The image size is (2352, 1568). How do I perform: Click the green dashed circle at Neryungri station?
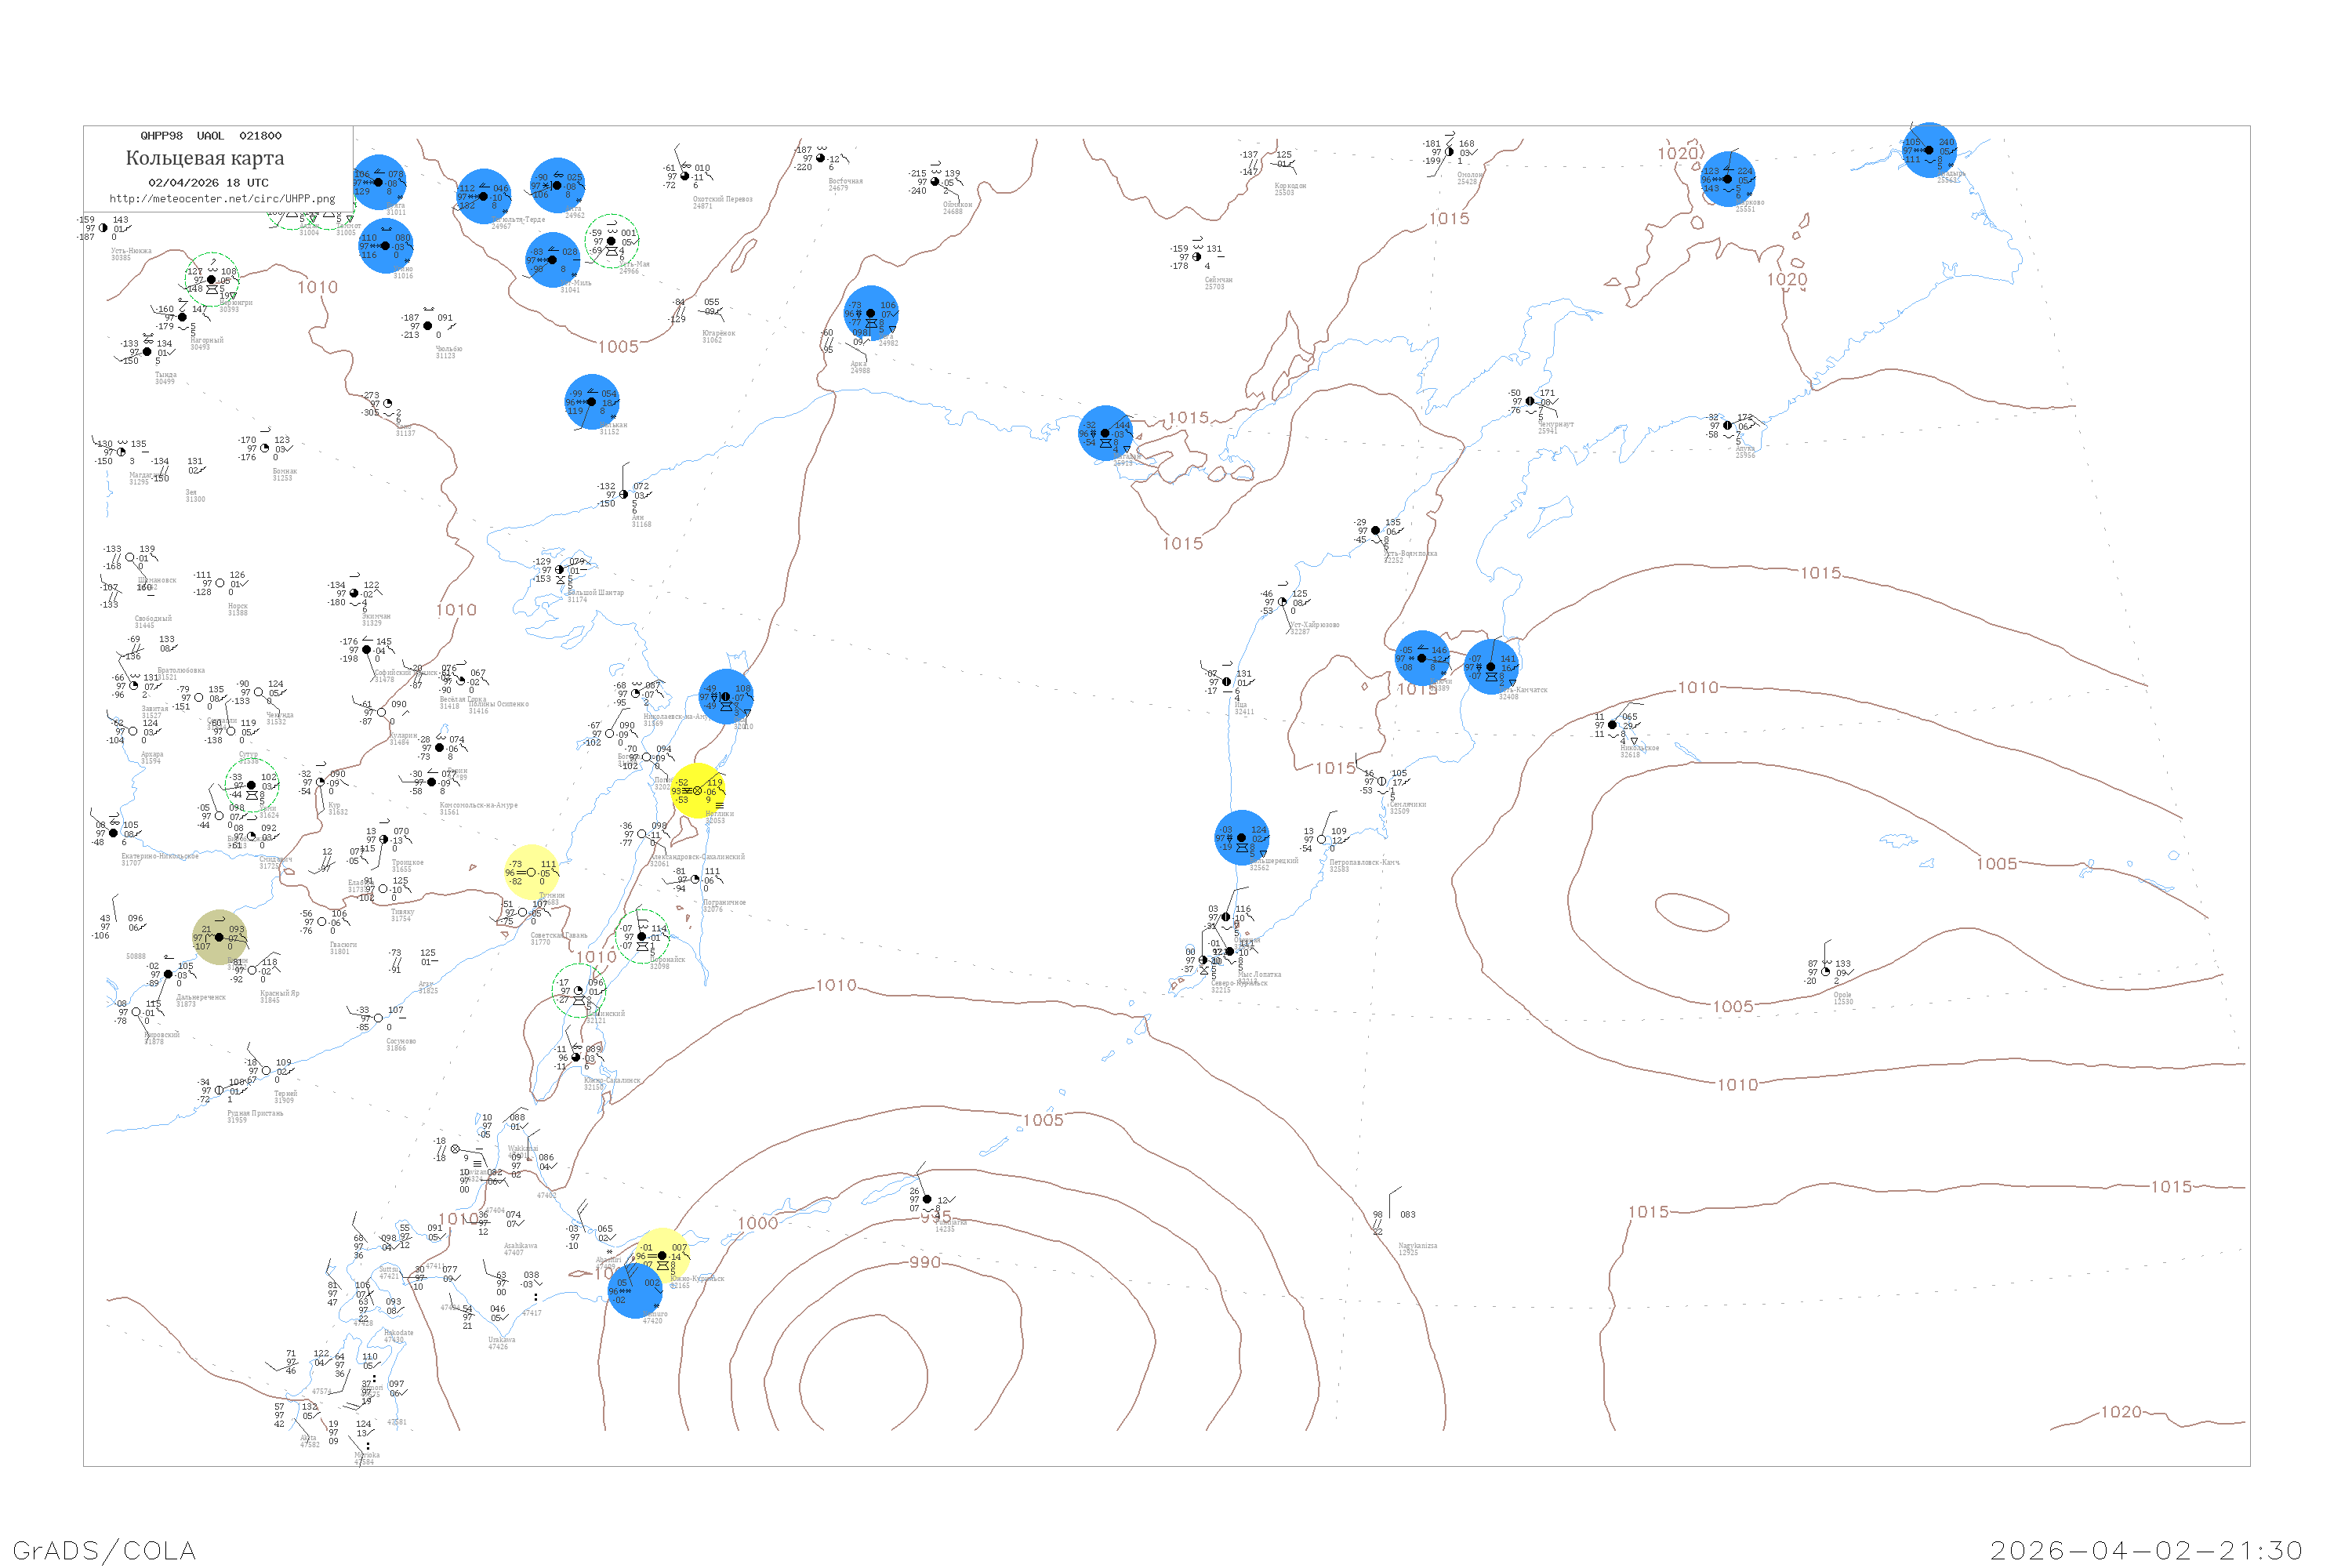point(212,280)
